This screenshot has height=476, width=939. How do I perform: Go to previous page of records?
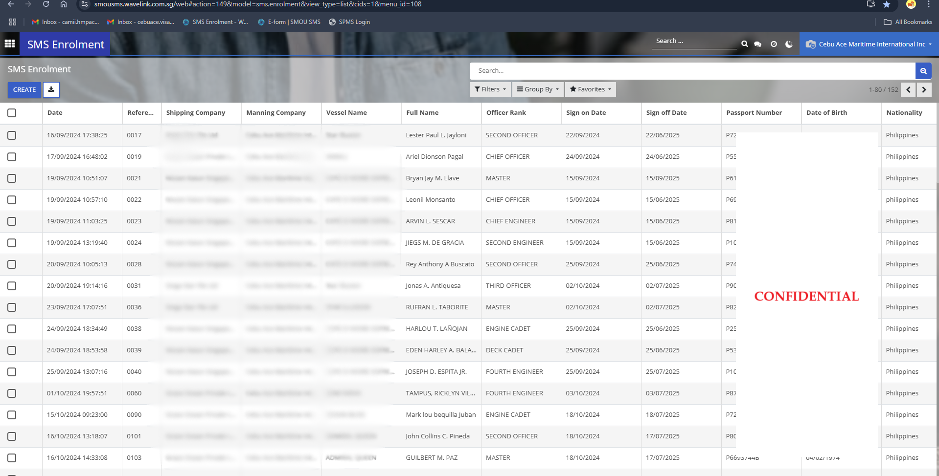[x=908, y=90]
